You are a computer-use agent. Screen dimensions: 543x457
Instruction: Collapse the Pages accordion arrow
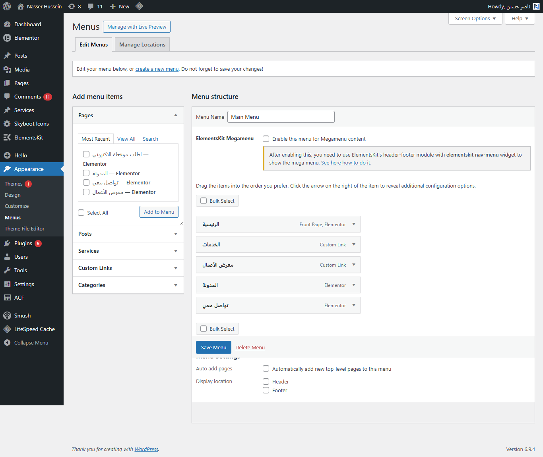pyautogui.click(x=176, y=115)
